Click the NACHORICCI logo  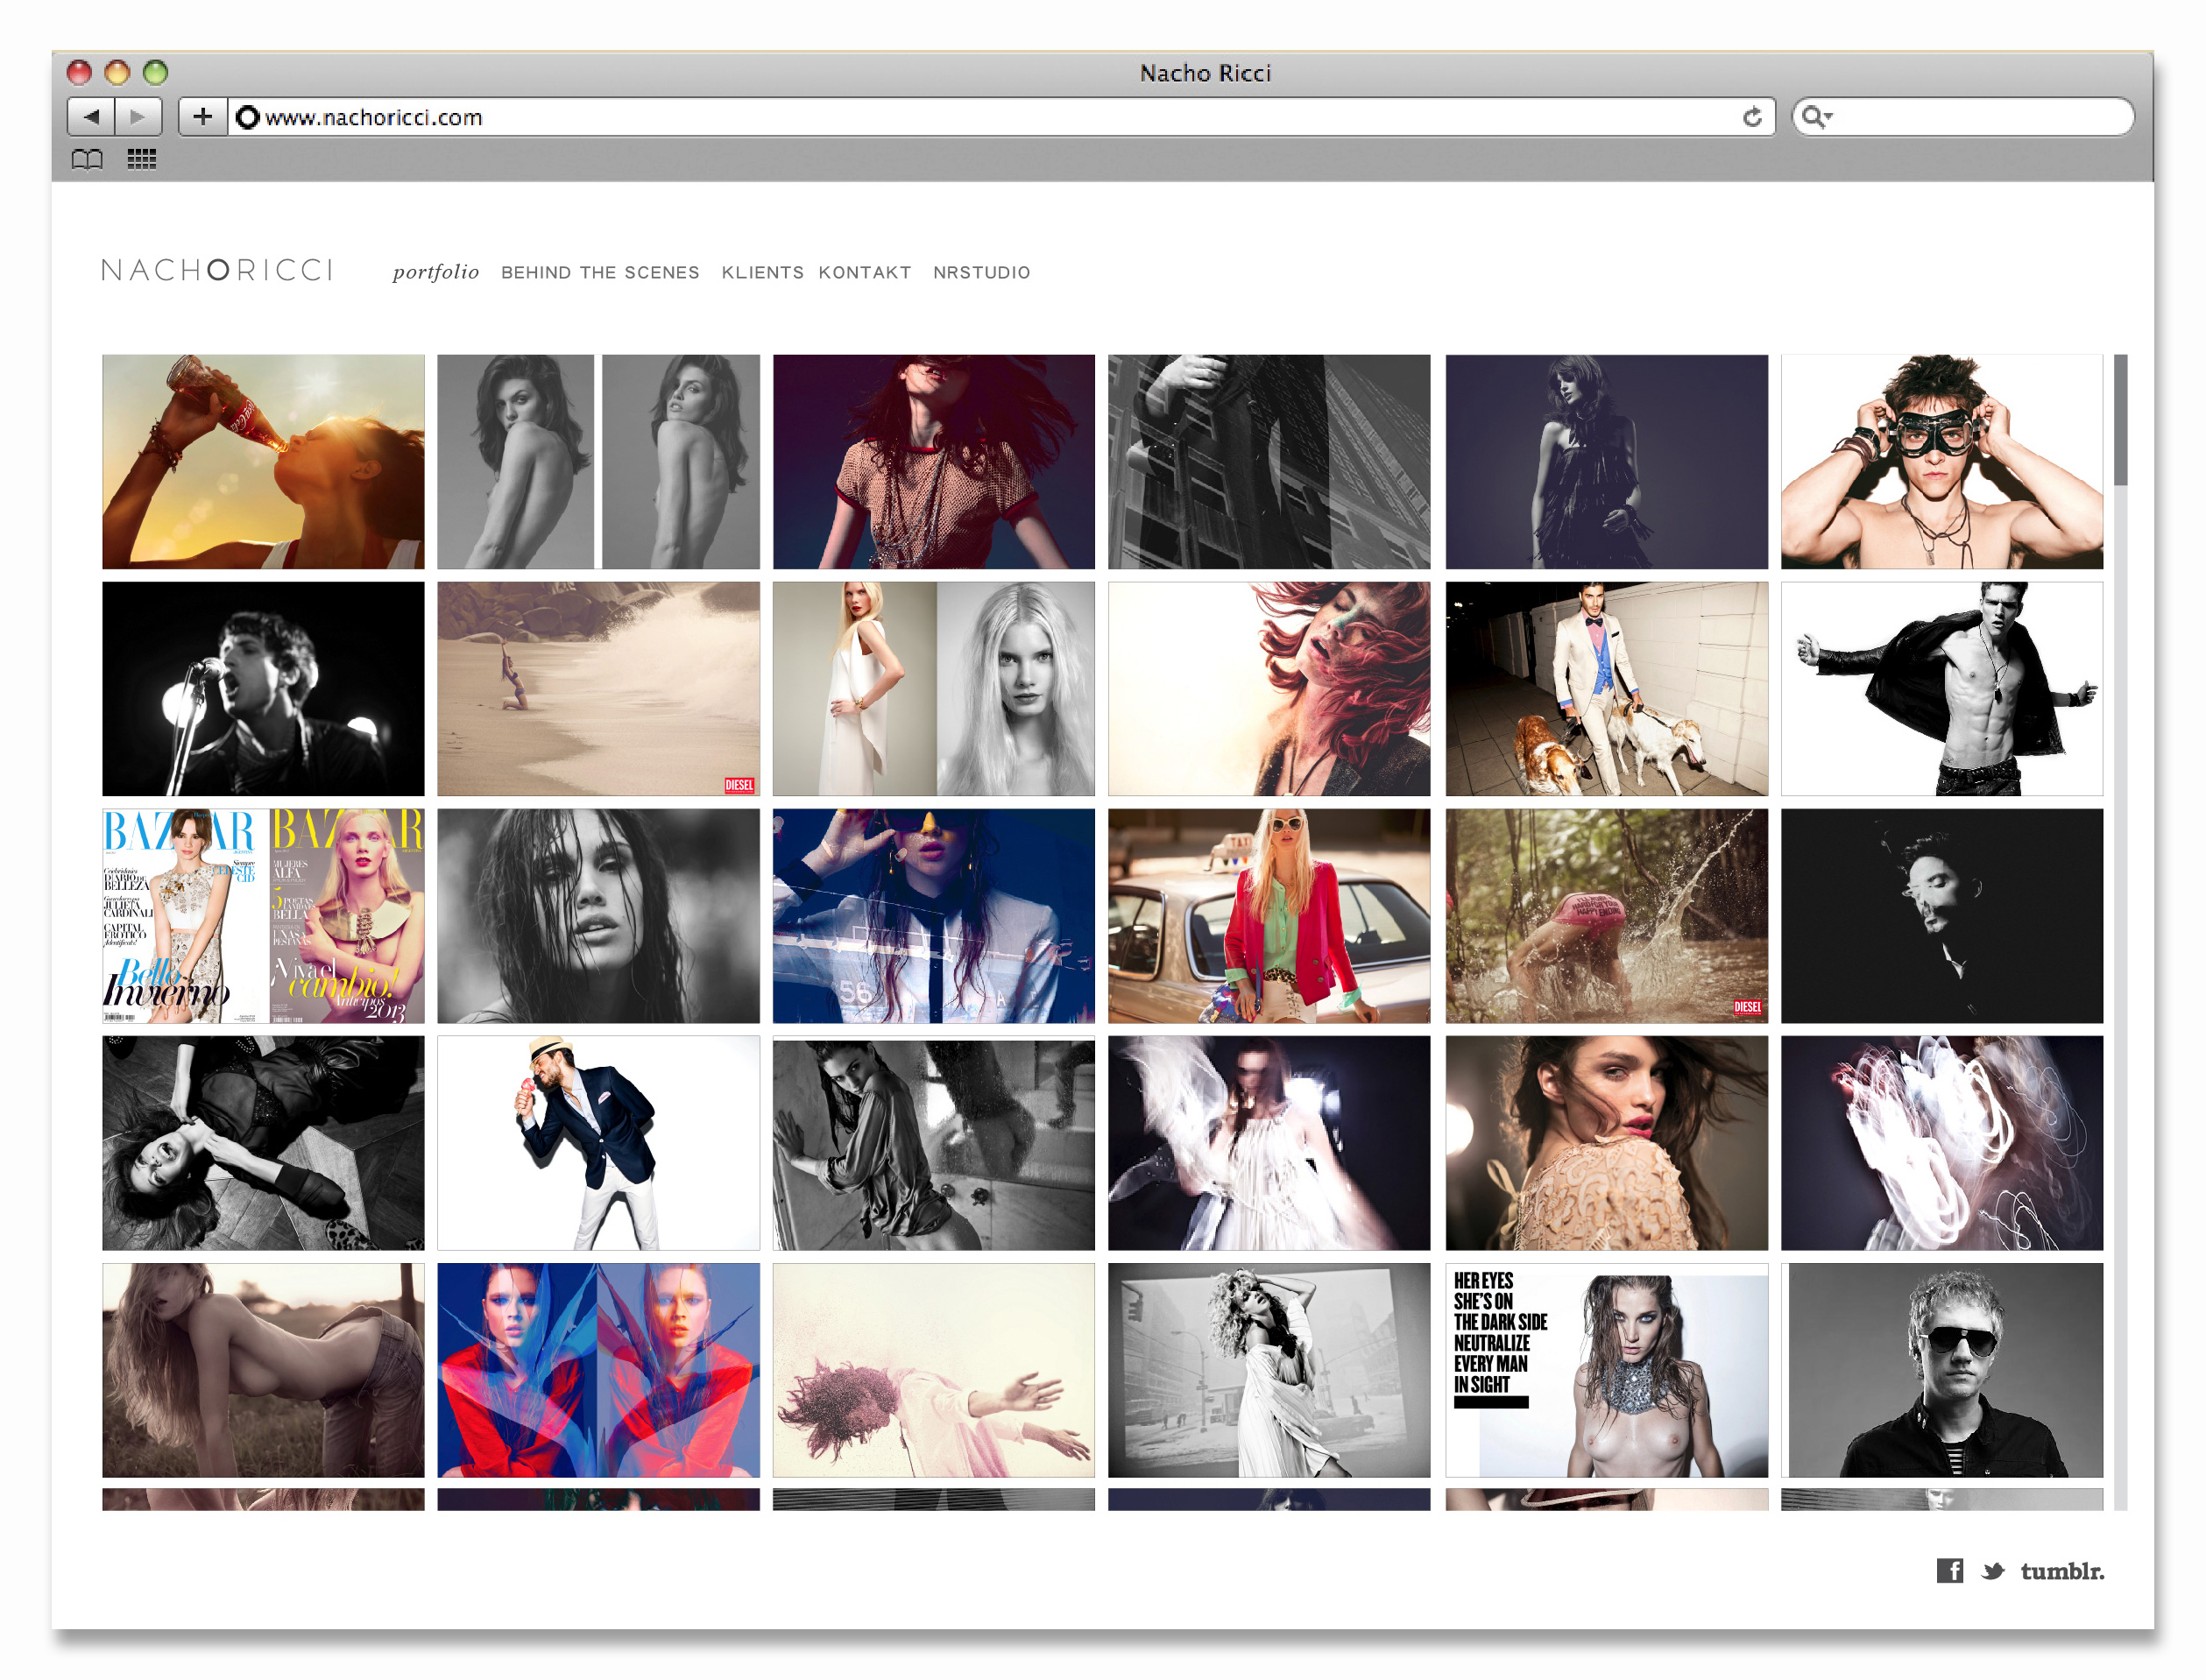tap(217, 268)
